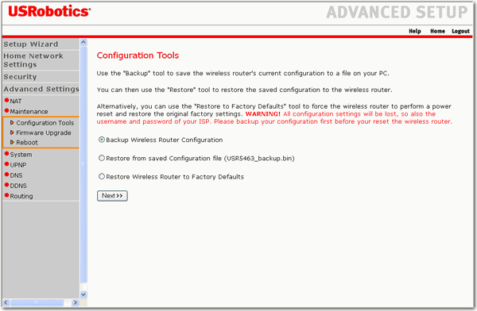Collapse the Maintenance menu item

click(29, 111)
